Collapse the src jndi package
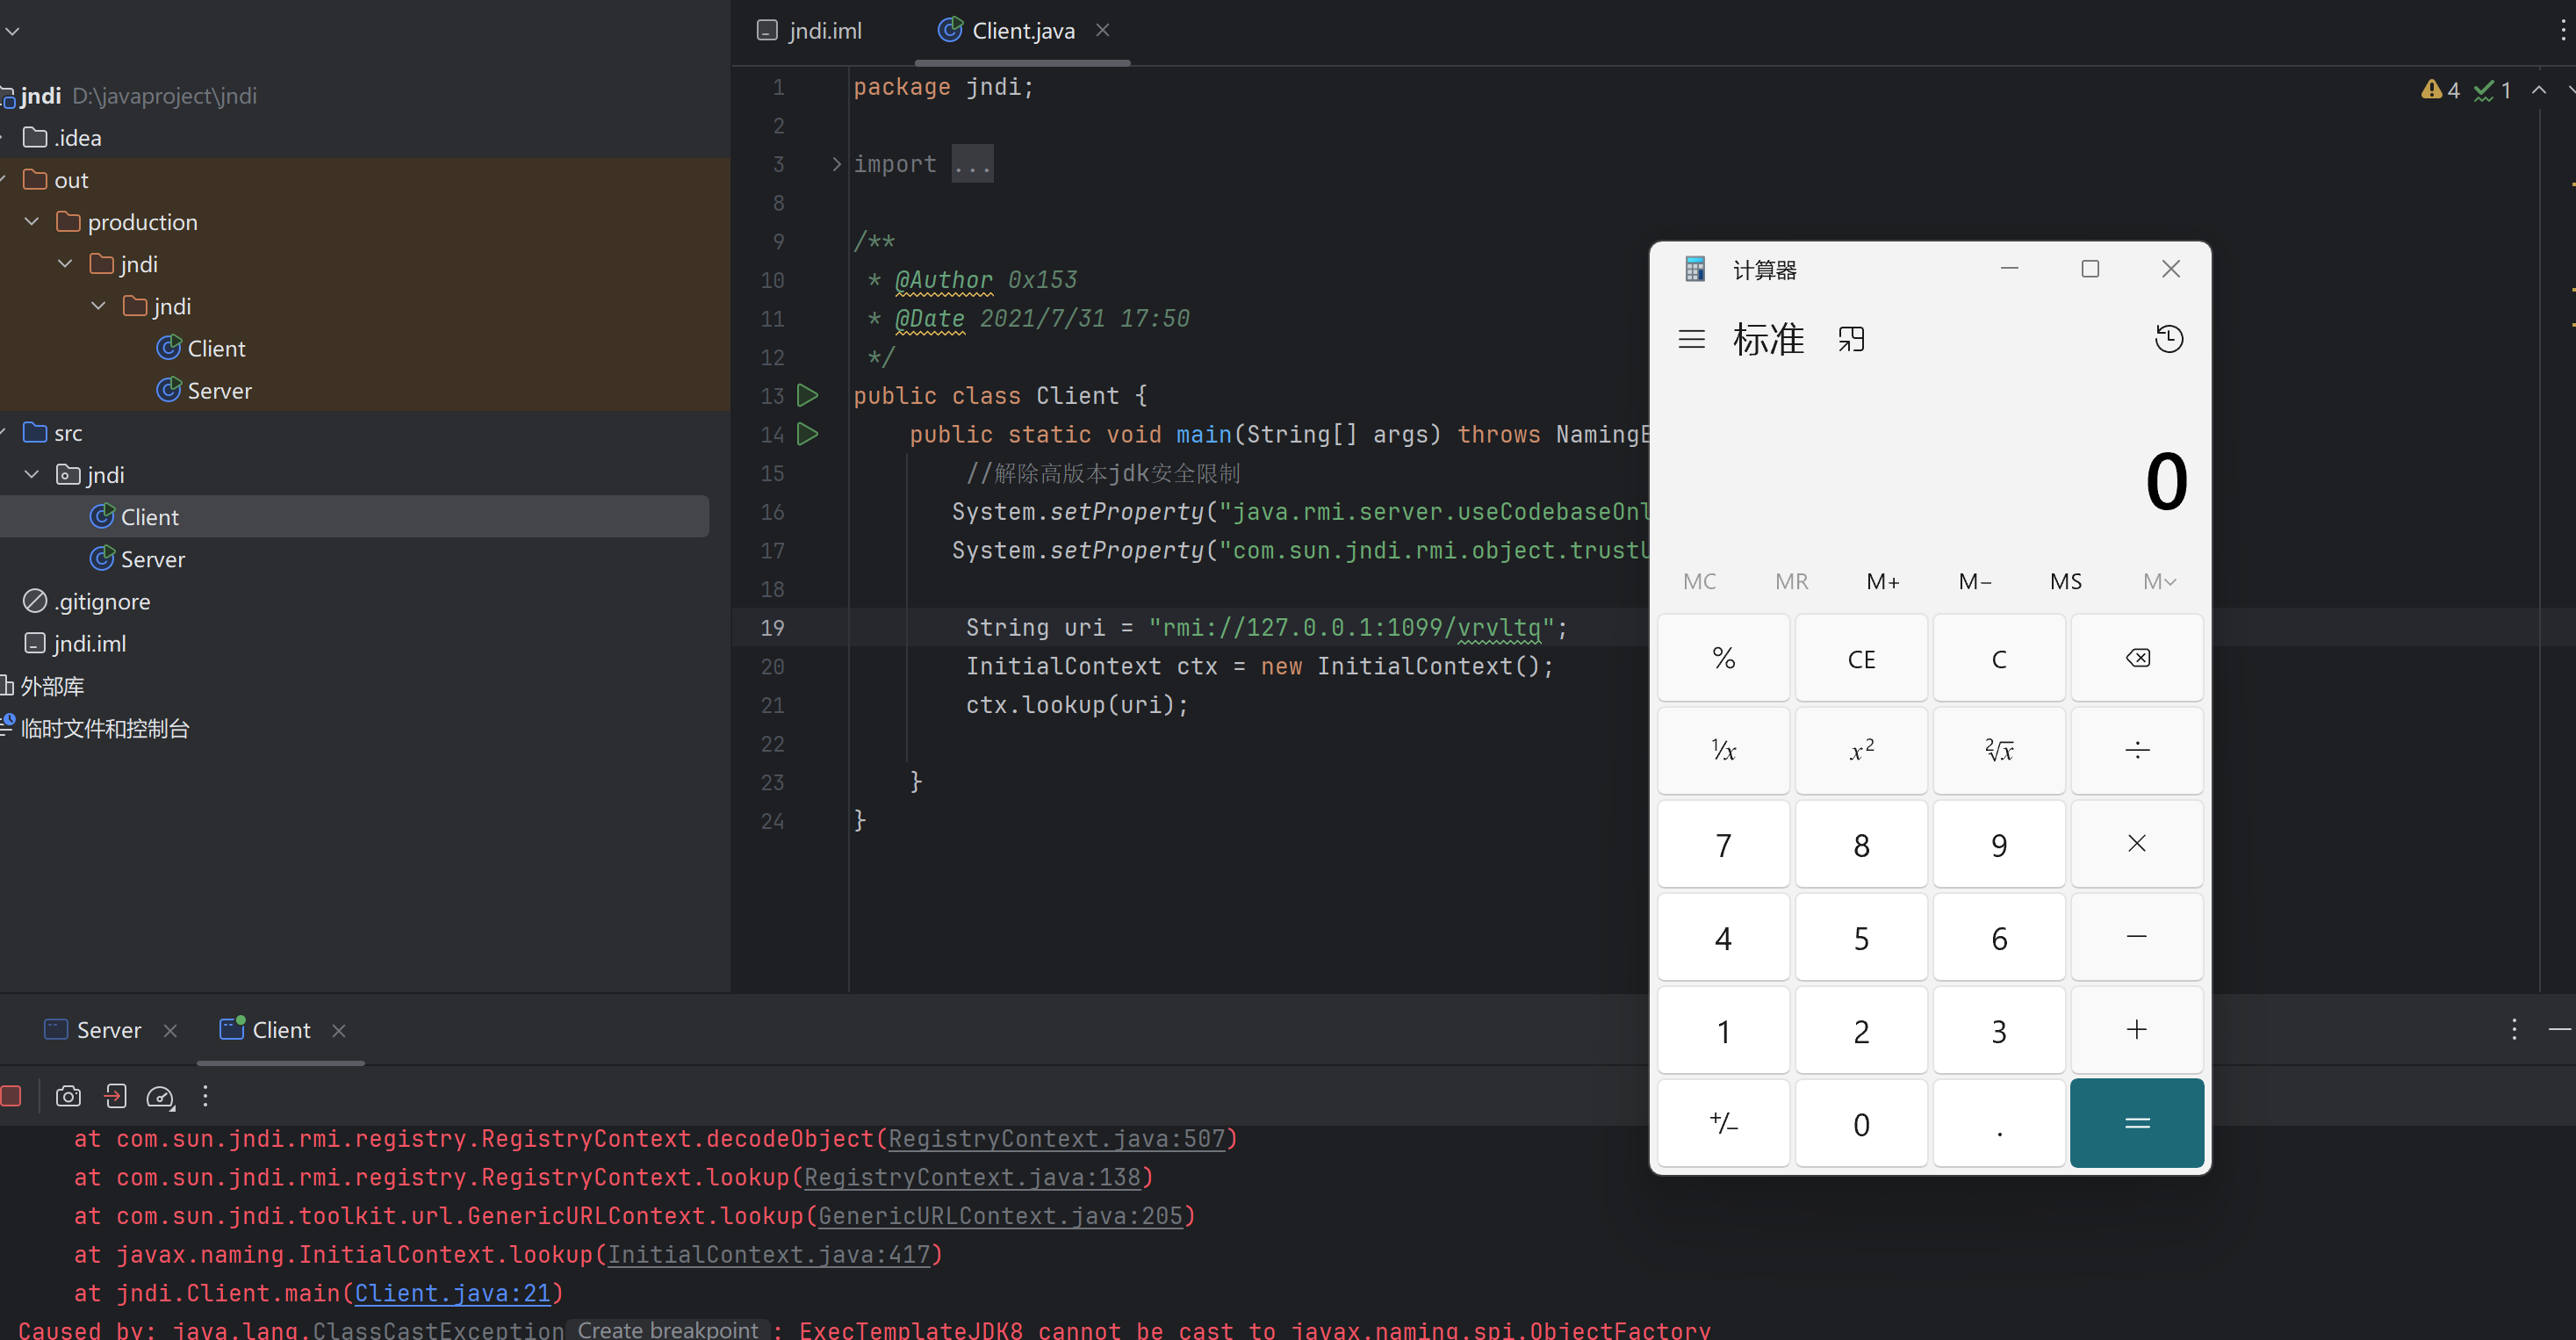 coord(32,475)
